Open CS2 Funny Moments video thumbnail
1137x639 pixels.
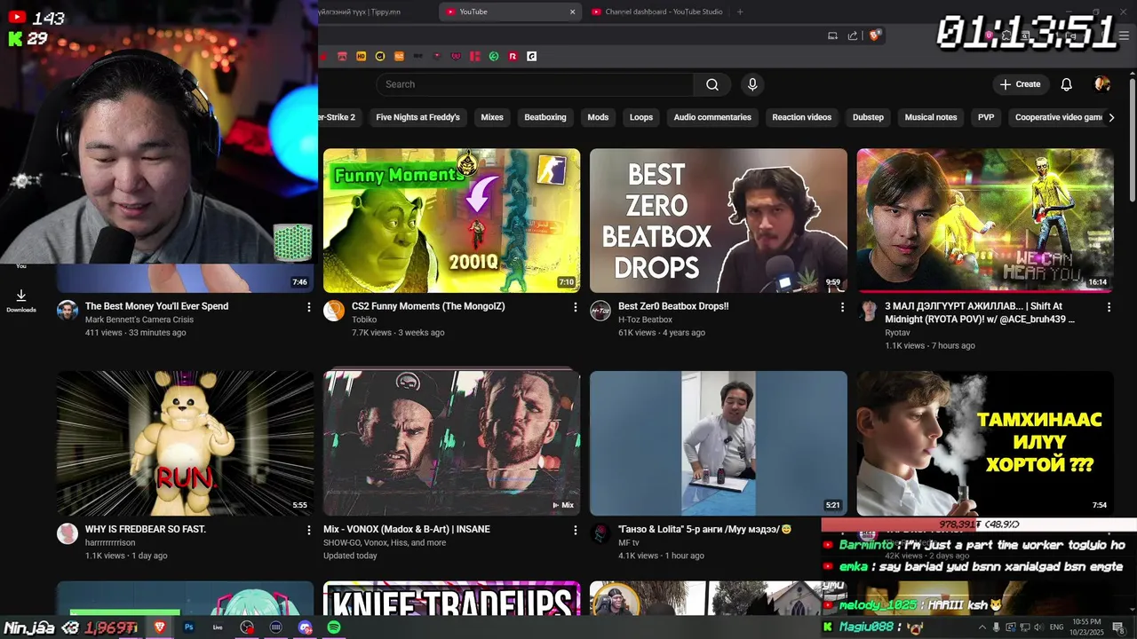pyautogui.click(x=451, y=220)
